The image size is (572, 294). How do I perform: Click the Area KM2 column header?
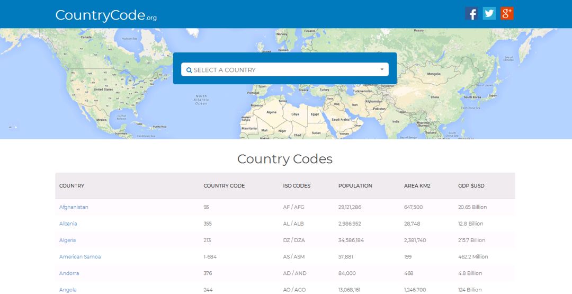pyautogui.click(x=417, y=186)
